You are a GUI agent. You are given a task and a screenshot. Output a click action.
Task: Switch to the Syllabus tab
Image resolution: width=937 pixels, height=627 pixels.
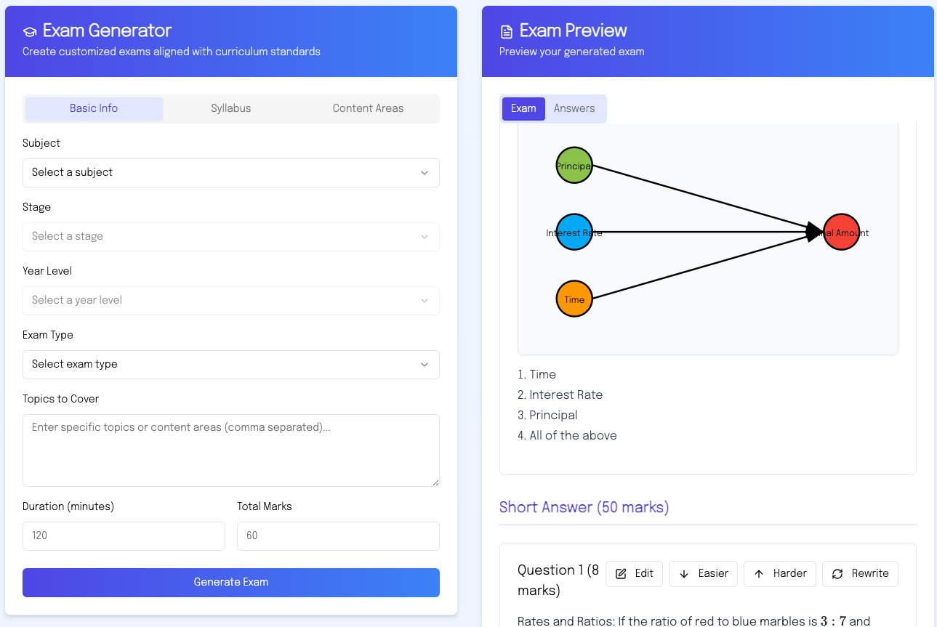click(x=230, y=108)
